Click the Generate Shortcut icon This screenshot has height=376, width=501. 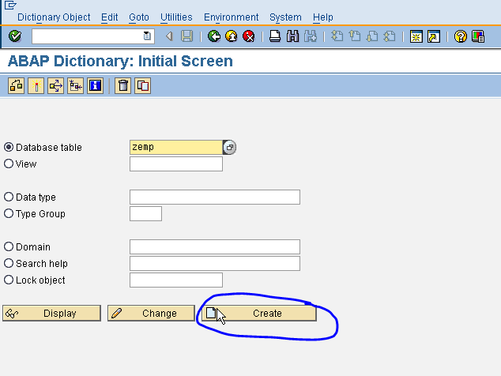pos(434,36)
